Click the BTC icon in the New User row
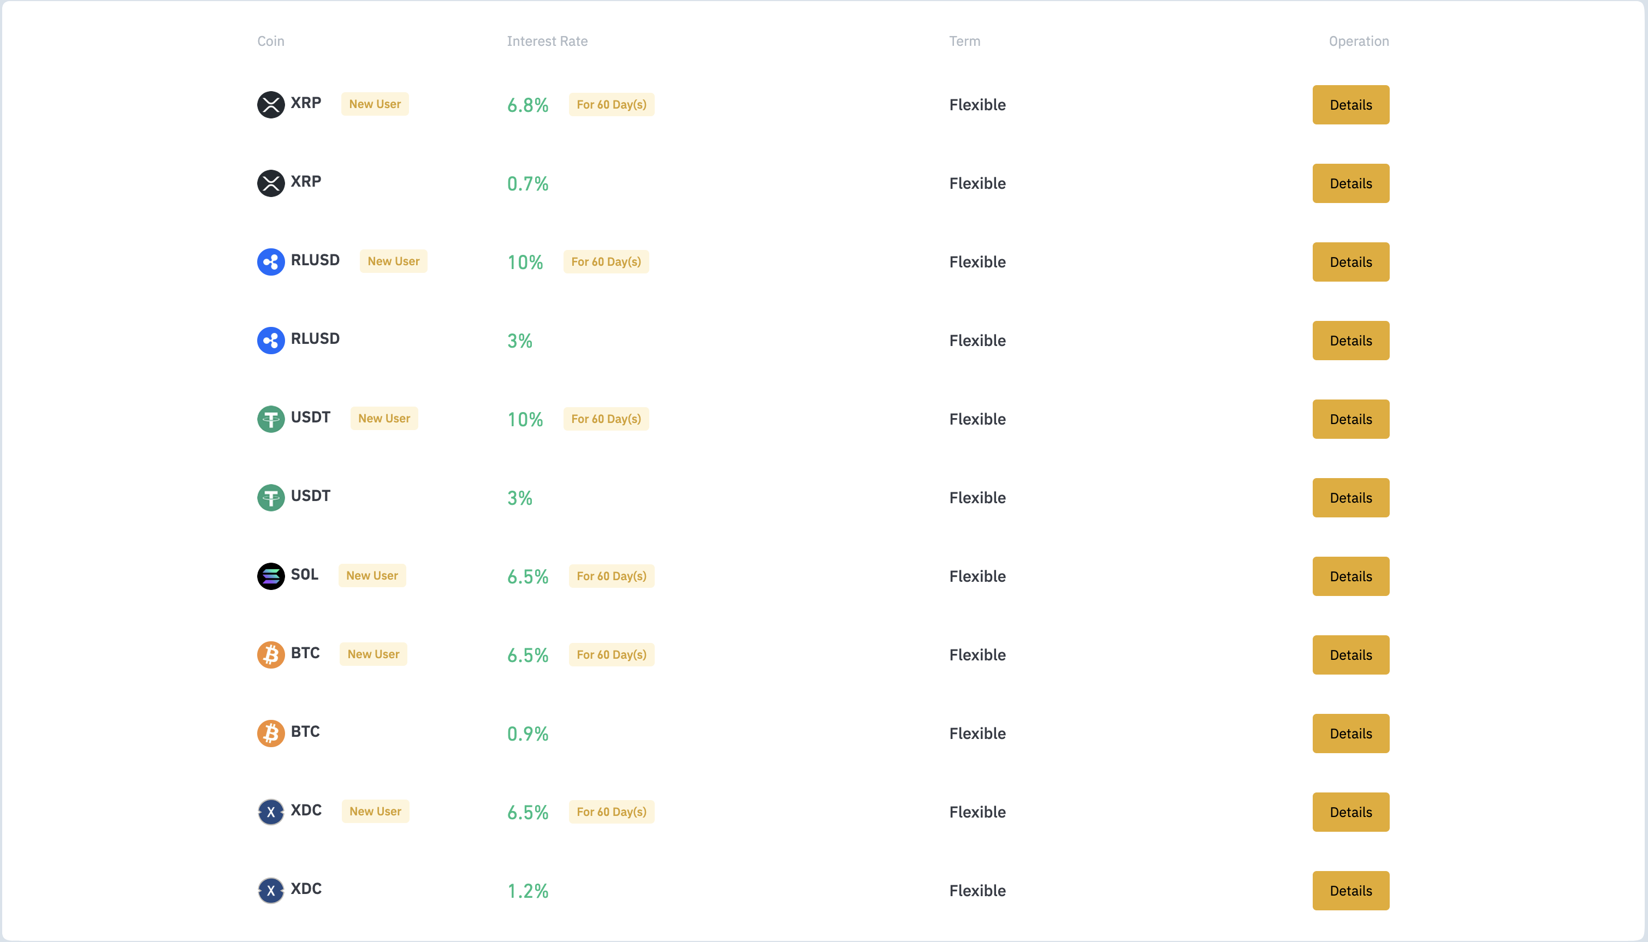The width and height of the screenshot is (1648, 942). click(x=270, y=655)
